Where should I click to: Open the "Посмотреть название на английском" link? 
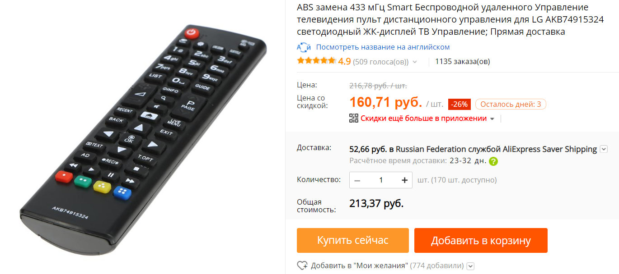[x=383, y=47]
